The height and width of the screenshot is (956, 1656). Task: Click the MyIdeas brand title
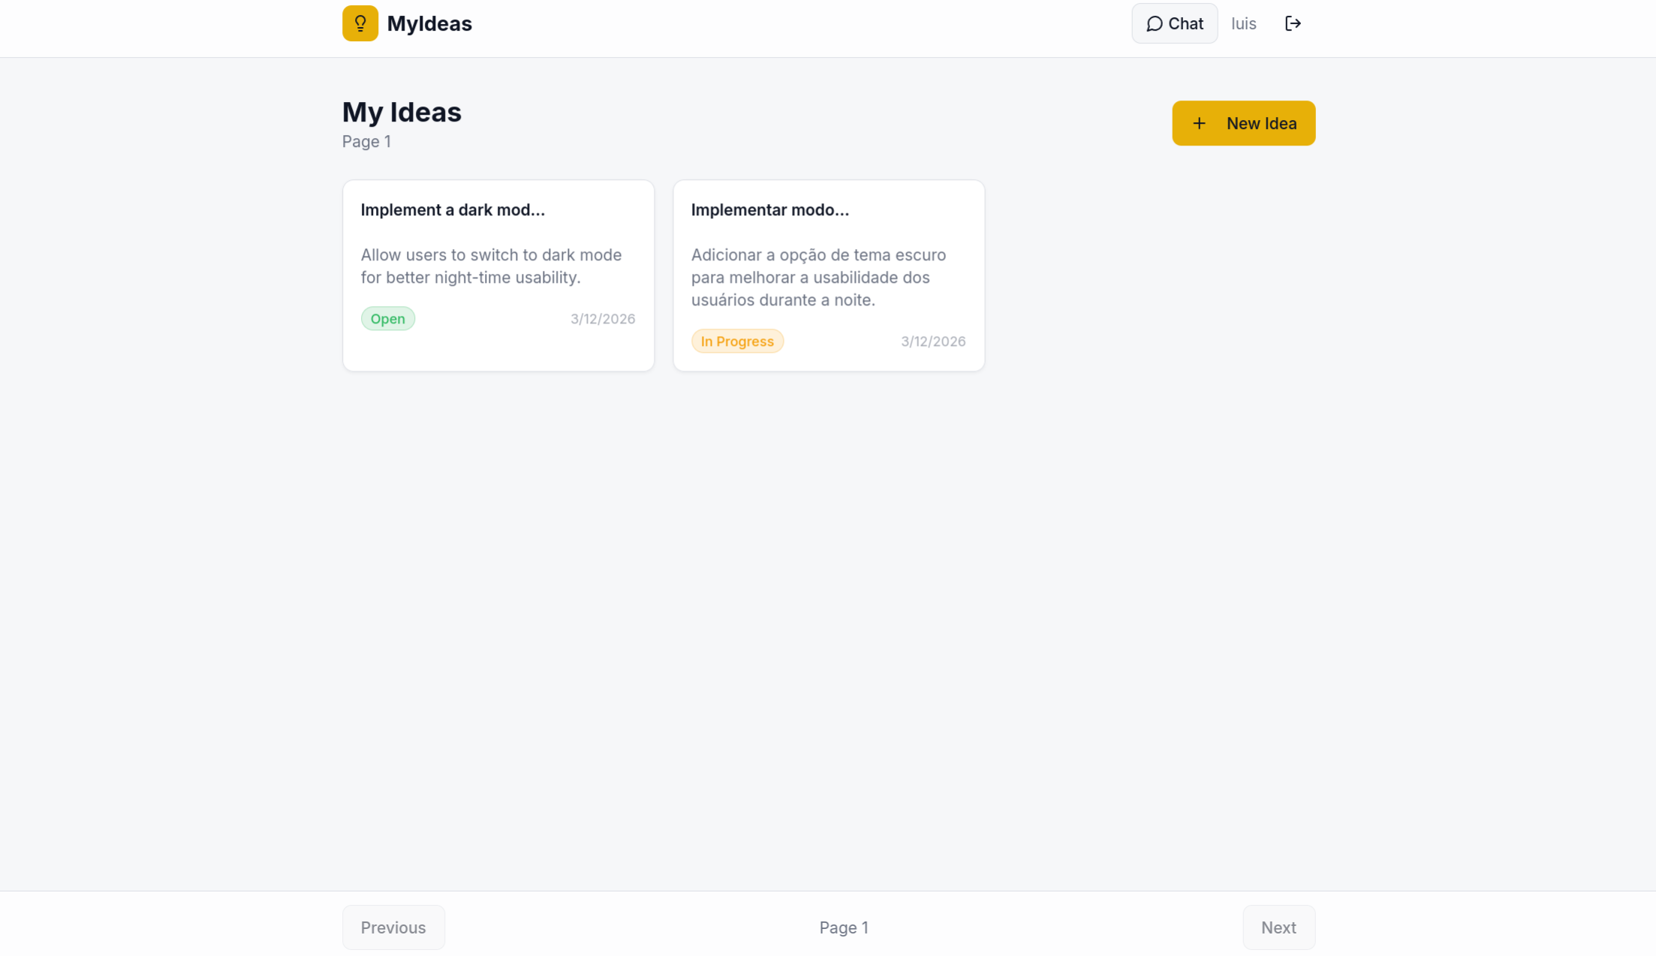click(x=429, y=24)
